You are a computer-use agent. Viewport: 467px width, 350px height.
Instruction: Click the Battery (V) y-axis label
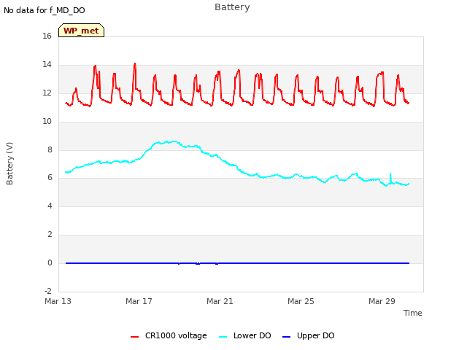[9, 163]
